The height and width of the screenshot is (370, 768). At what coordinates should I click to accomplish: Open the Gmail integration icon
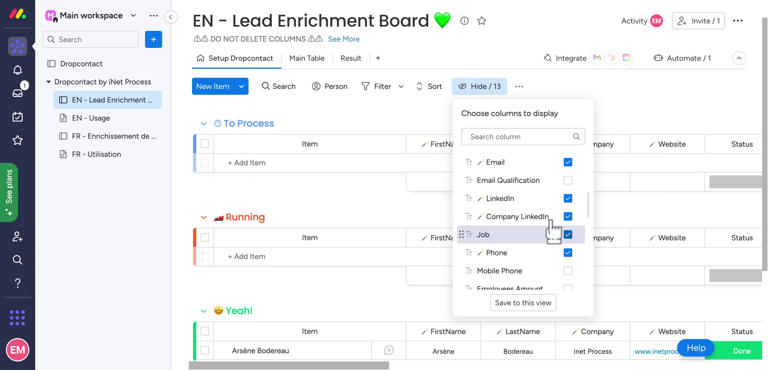[x=597, y=58]
